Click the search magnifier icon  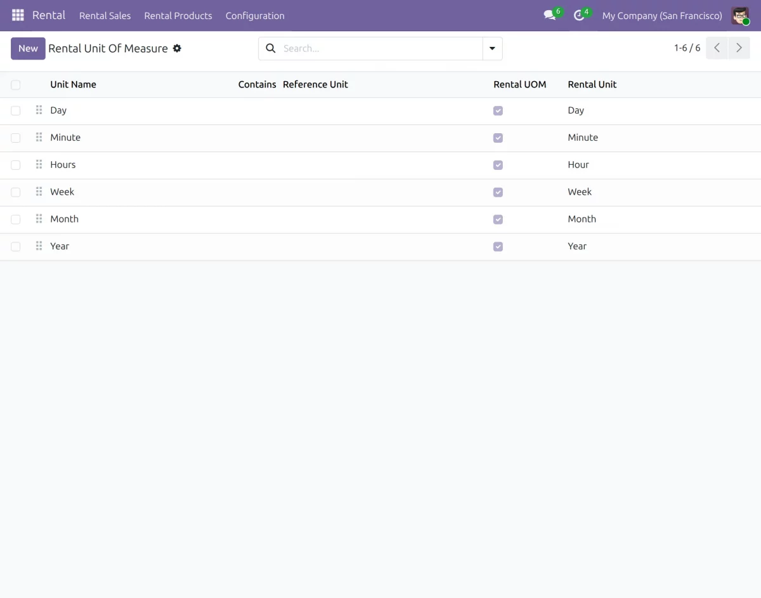point(271,48)
